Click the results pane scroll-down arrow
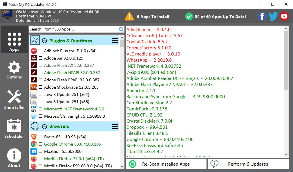This screenshot has width=293, height=172. pyautogui.click(x=286, y=155)
